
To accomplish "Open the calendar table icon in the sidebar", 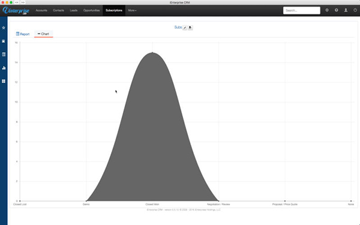I will [4, 55].
